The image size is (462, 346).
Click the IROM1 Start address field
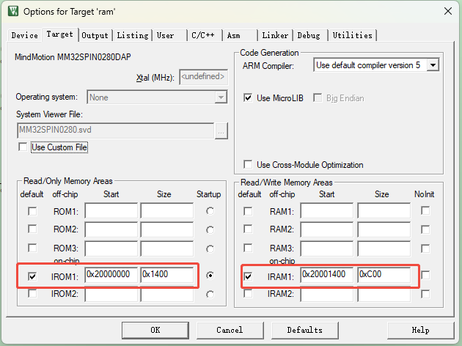(111, 275)
